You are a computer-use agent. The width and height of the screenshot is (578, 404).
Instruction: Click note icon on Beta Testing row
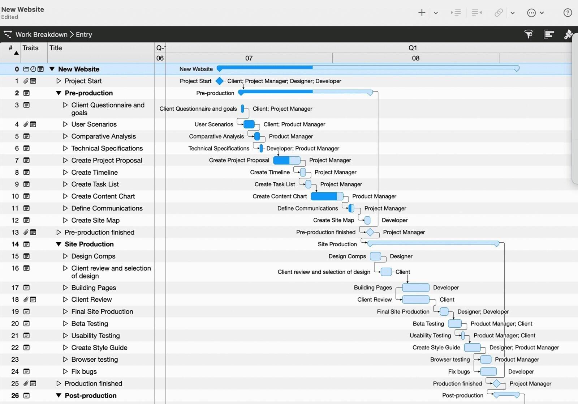click(26, 324)
